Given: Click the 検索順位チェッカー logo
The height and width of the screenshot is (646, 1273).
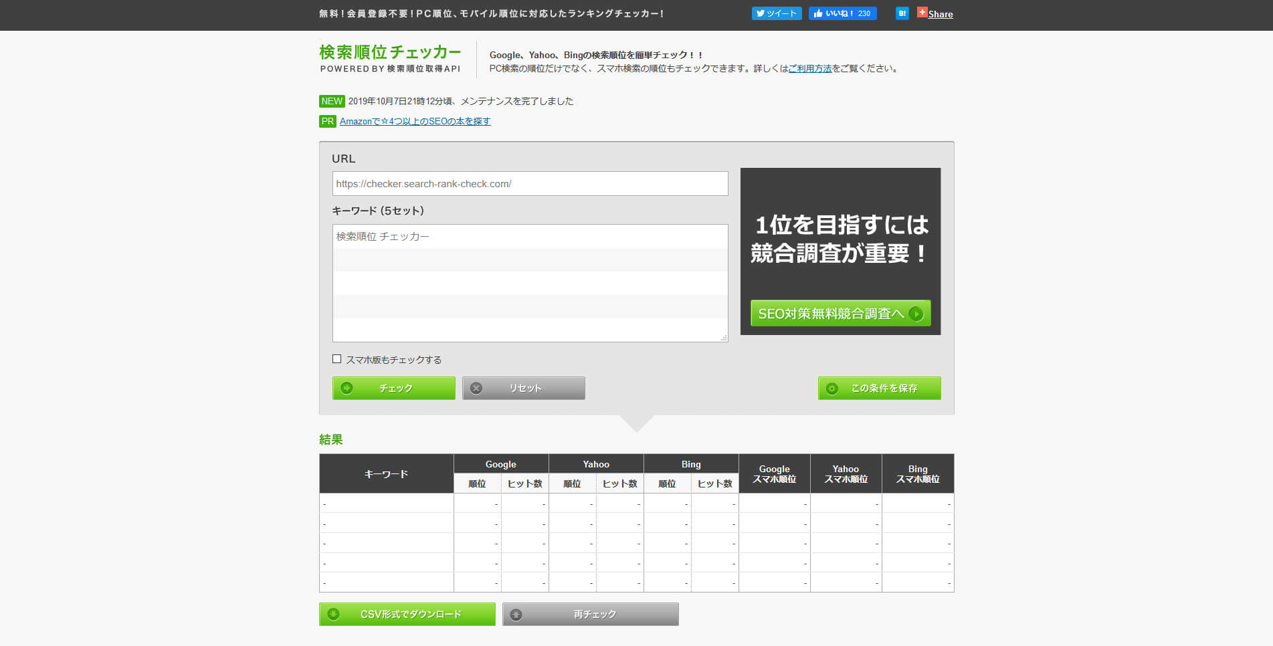Looking at the screenshot, I should (390, 58).
